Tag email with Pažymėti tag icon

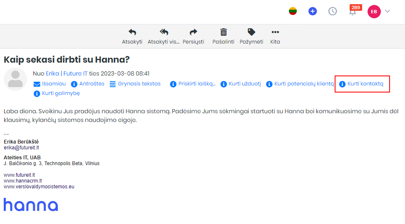251,32
